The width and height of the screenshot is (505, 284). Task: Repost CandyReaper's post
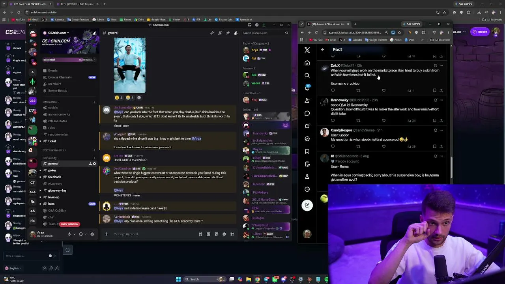point(358,146)
